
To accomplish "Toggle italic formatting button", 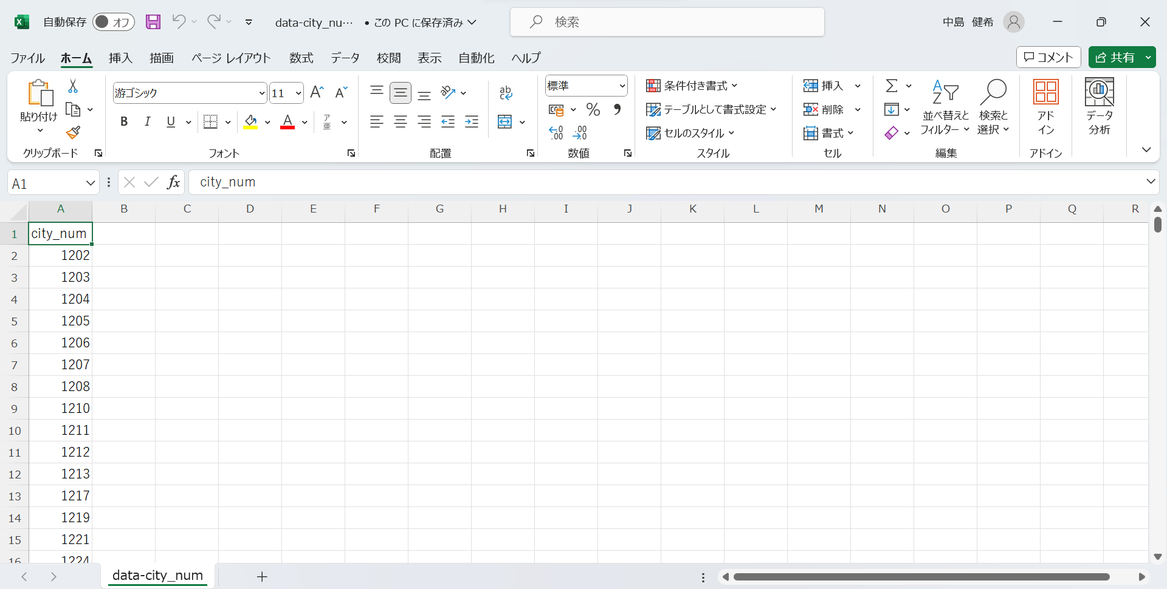I will point(147,121).
